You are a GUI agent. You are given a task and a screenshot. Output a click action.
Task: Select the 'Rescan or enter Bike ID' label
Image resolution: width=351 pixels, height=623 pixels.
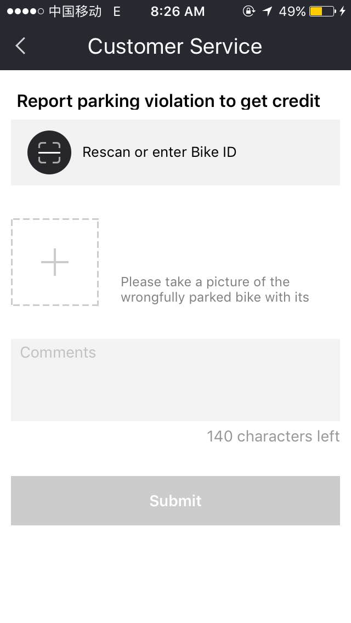(159, 152)
